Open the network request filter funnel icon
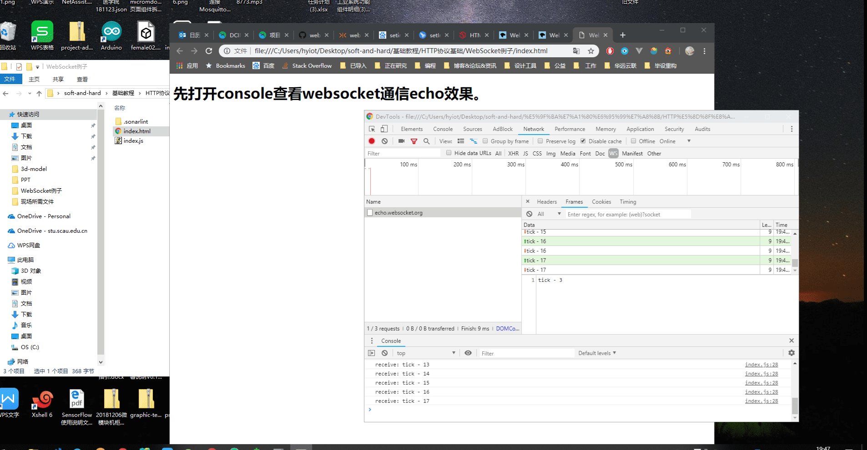This screenshot has height=450, width=867. [x=414, y=141]
